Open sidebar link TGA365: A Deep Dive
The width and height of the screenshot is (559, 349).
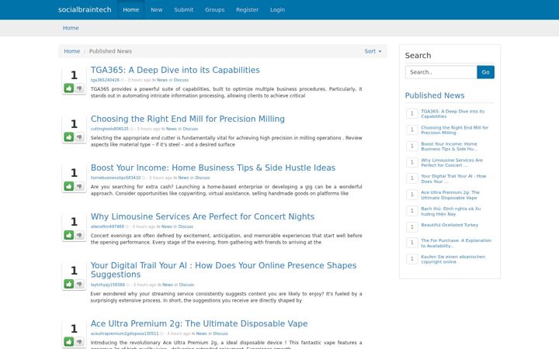453,113
